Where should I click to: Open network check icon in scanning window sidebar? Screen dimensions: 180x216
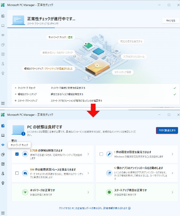coord(3,35)
